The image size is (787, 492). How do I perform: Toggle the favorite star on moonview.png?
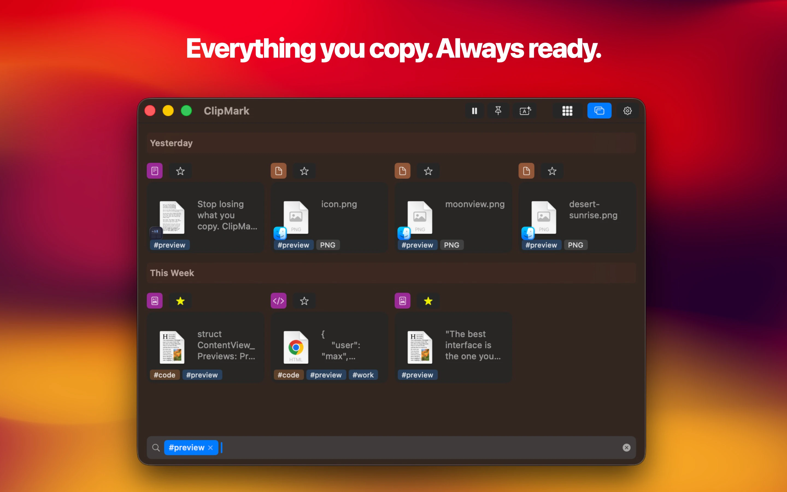tap(428, 171)
